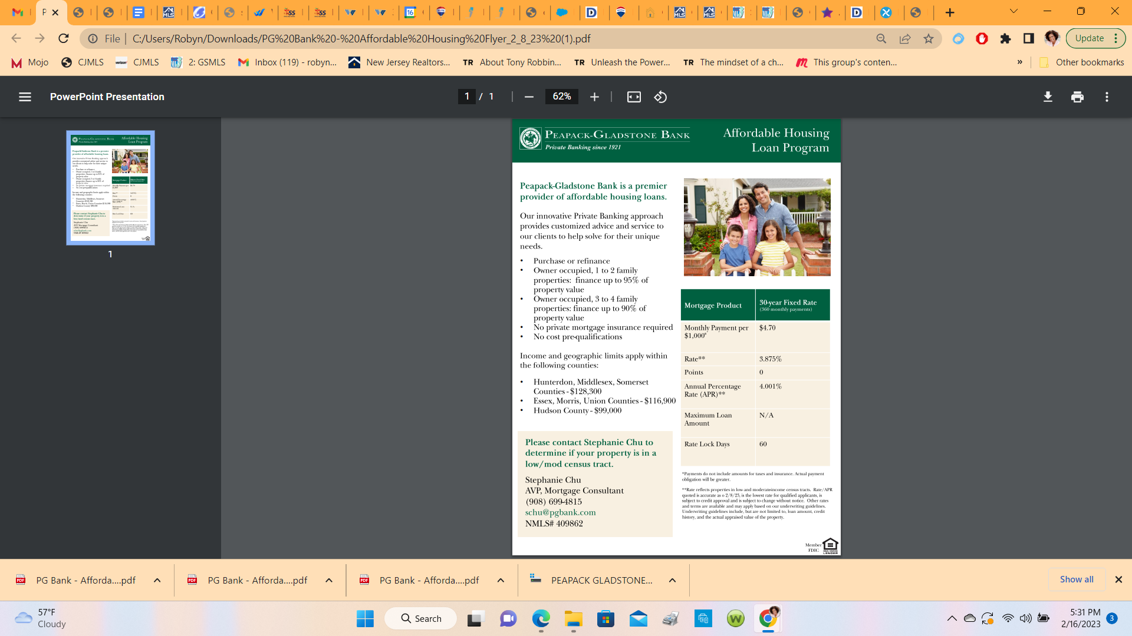The height and width of the screenshot is (636, 1132).
Task: Go back to the previous page
Action: pyautogui.click(x=16, y=38)
